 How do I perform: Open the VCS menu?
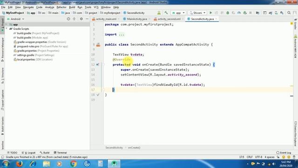96,7
